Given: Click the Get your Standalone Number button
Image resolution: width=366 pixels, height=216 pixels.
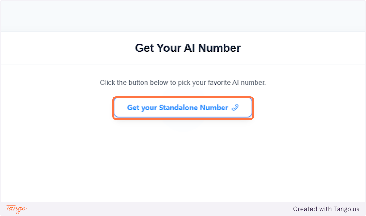Looking at the screenshot, I should point(183,108).
